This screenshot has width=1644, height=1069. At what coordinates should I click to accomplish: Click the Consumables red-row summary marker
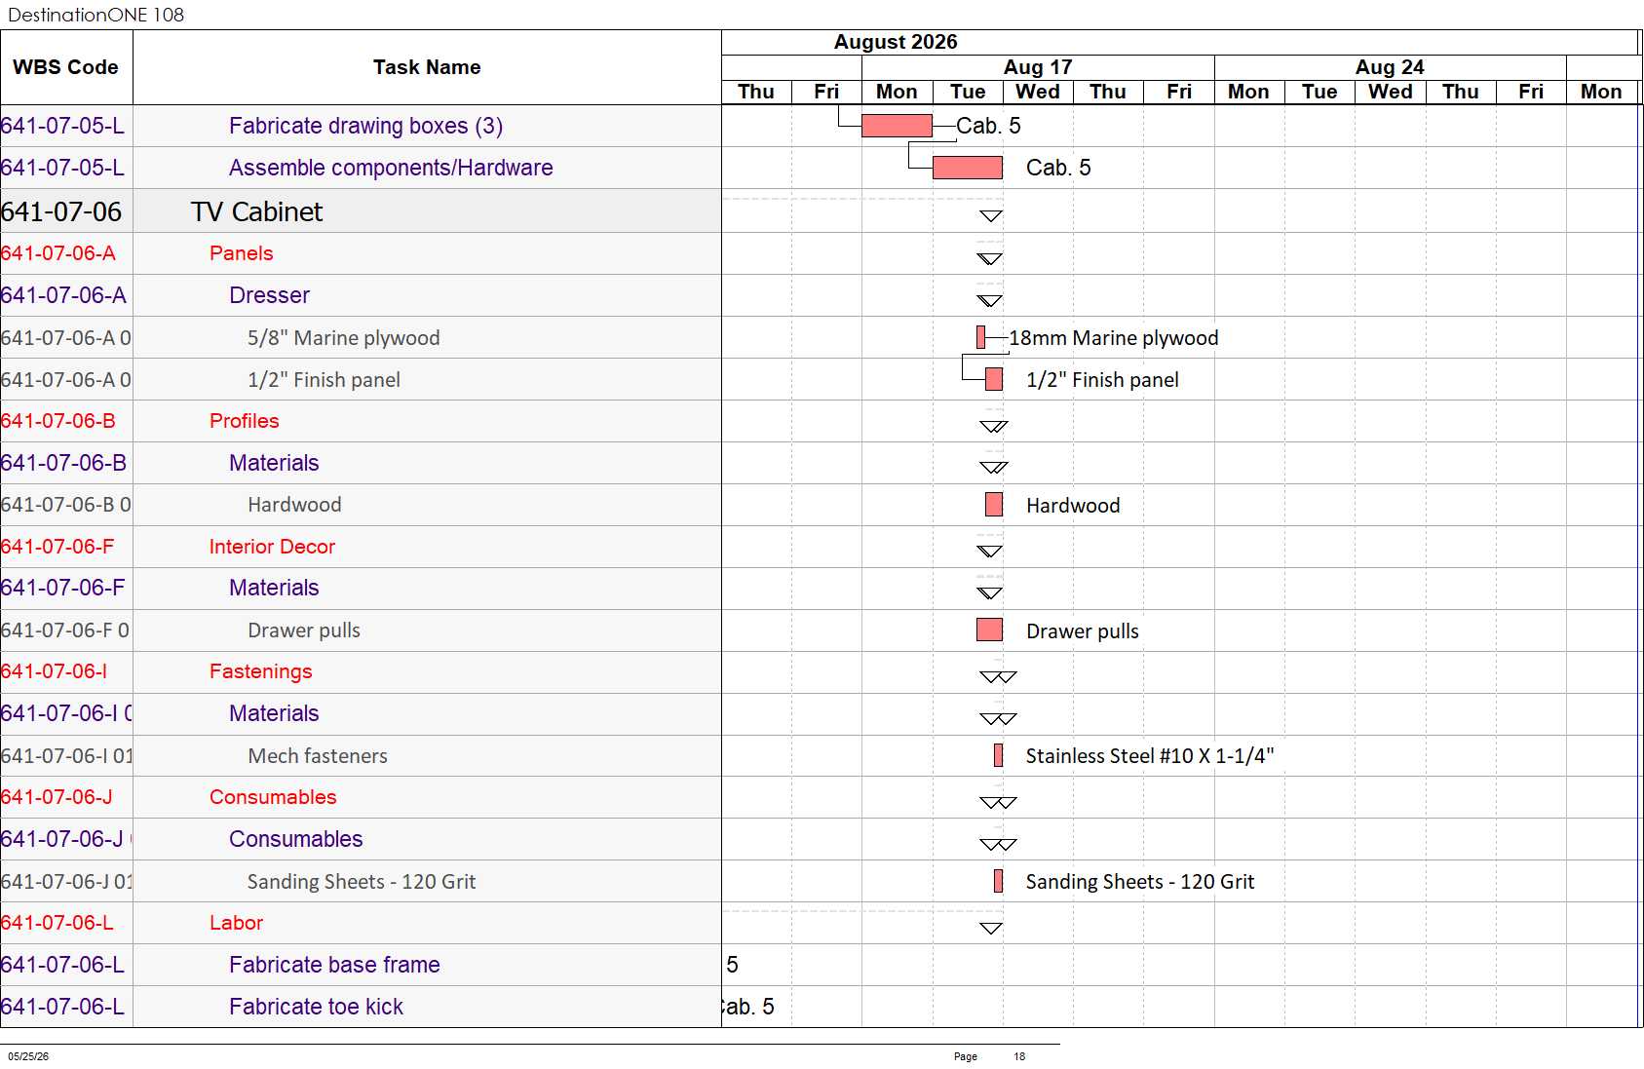tap(998, 803)
